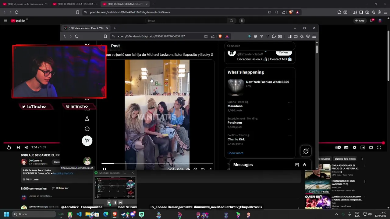Switch YouTube player to miniplayer
The image size is (390, 219).
(x=363, y=148)
